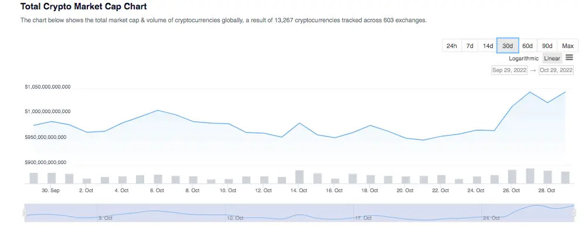Edit the Sep 29, 2022 start date

[x=509, y=70]
